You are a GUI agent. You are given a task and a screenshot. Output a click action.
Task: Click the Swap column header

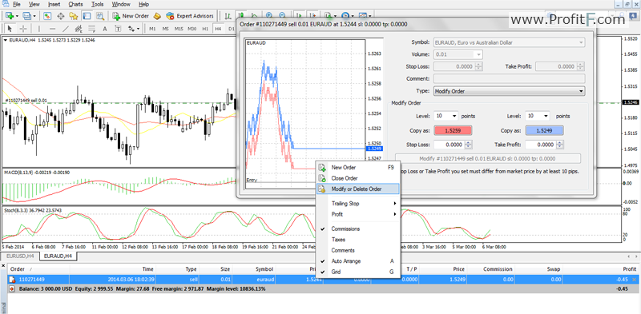click(x=538, y=269)
